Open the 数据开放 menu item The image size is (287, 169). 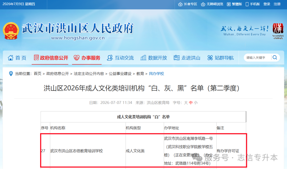(x=154, y=58)
